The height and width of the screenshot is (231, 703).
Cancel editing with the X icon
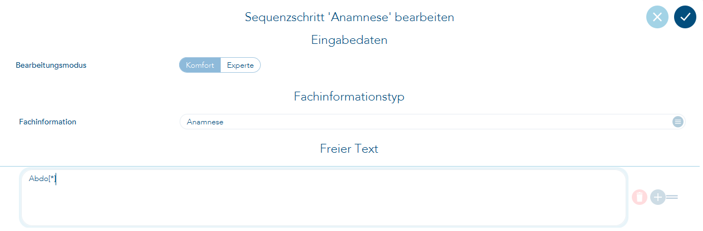[x=657, y=17]
